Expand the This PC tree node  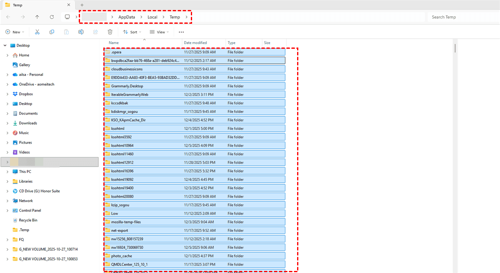(7, 172)
